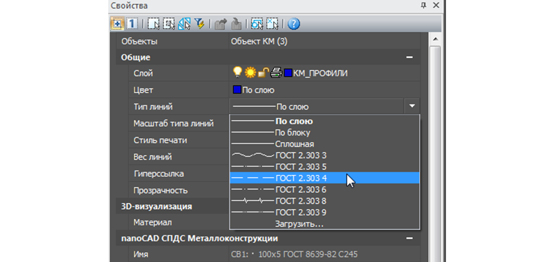This screenshot has height=262, width=558.
Task: Click the greyed export-arrow toolbar icon
Action: (221, 24)
